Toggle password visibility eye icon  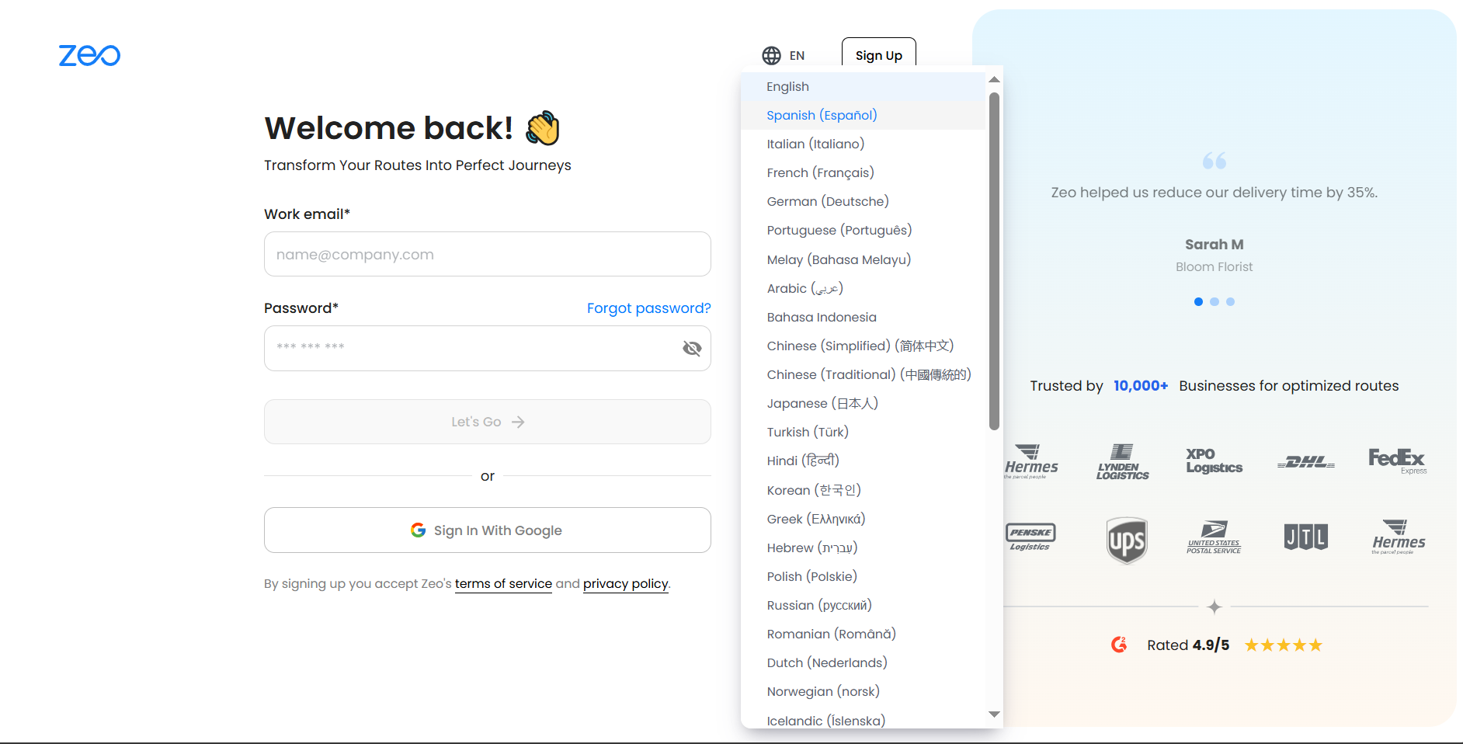691,348
